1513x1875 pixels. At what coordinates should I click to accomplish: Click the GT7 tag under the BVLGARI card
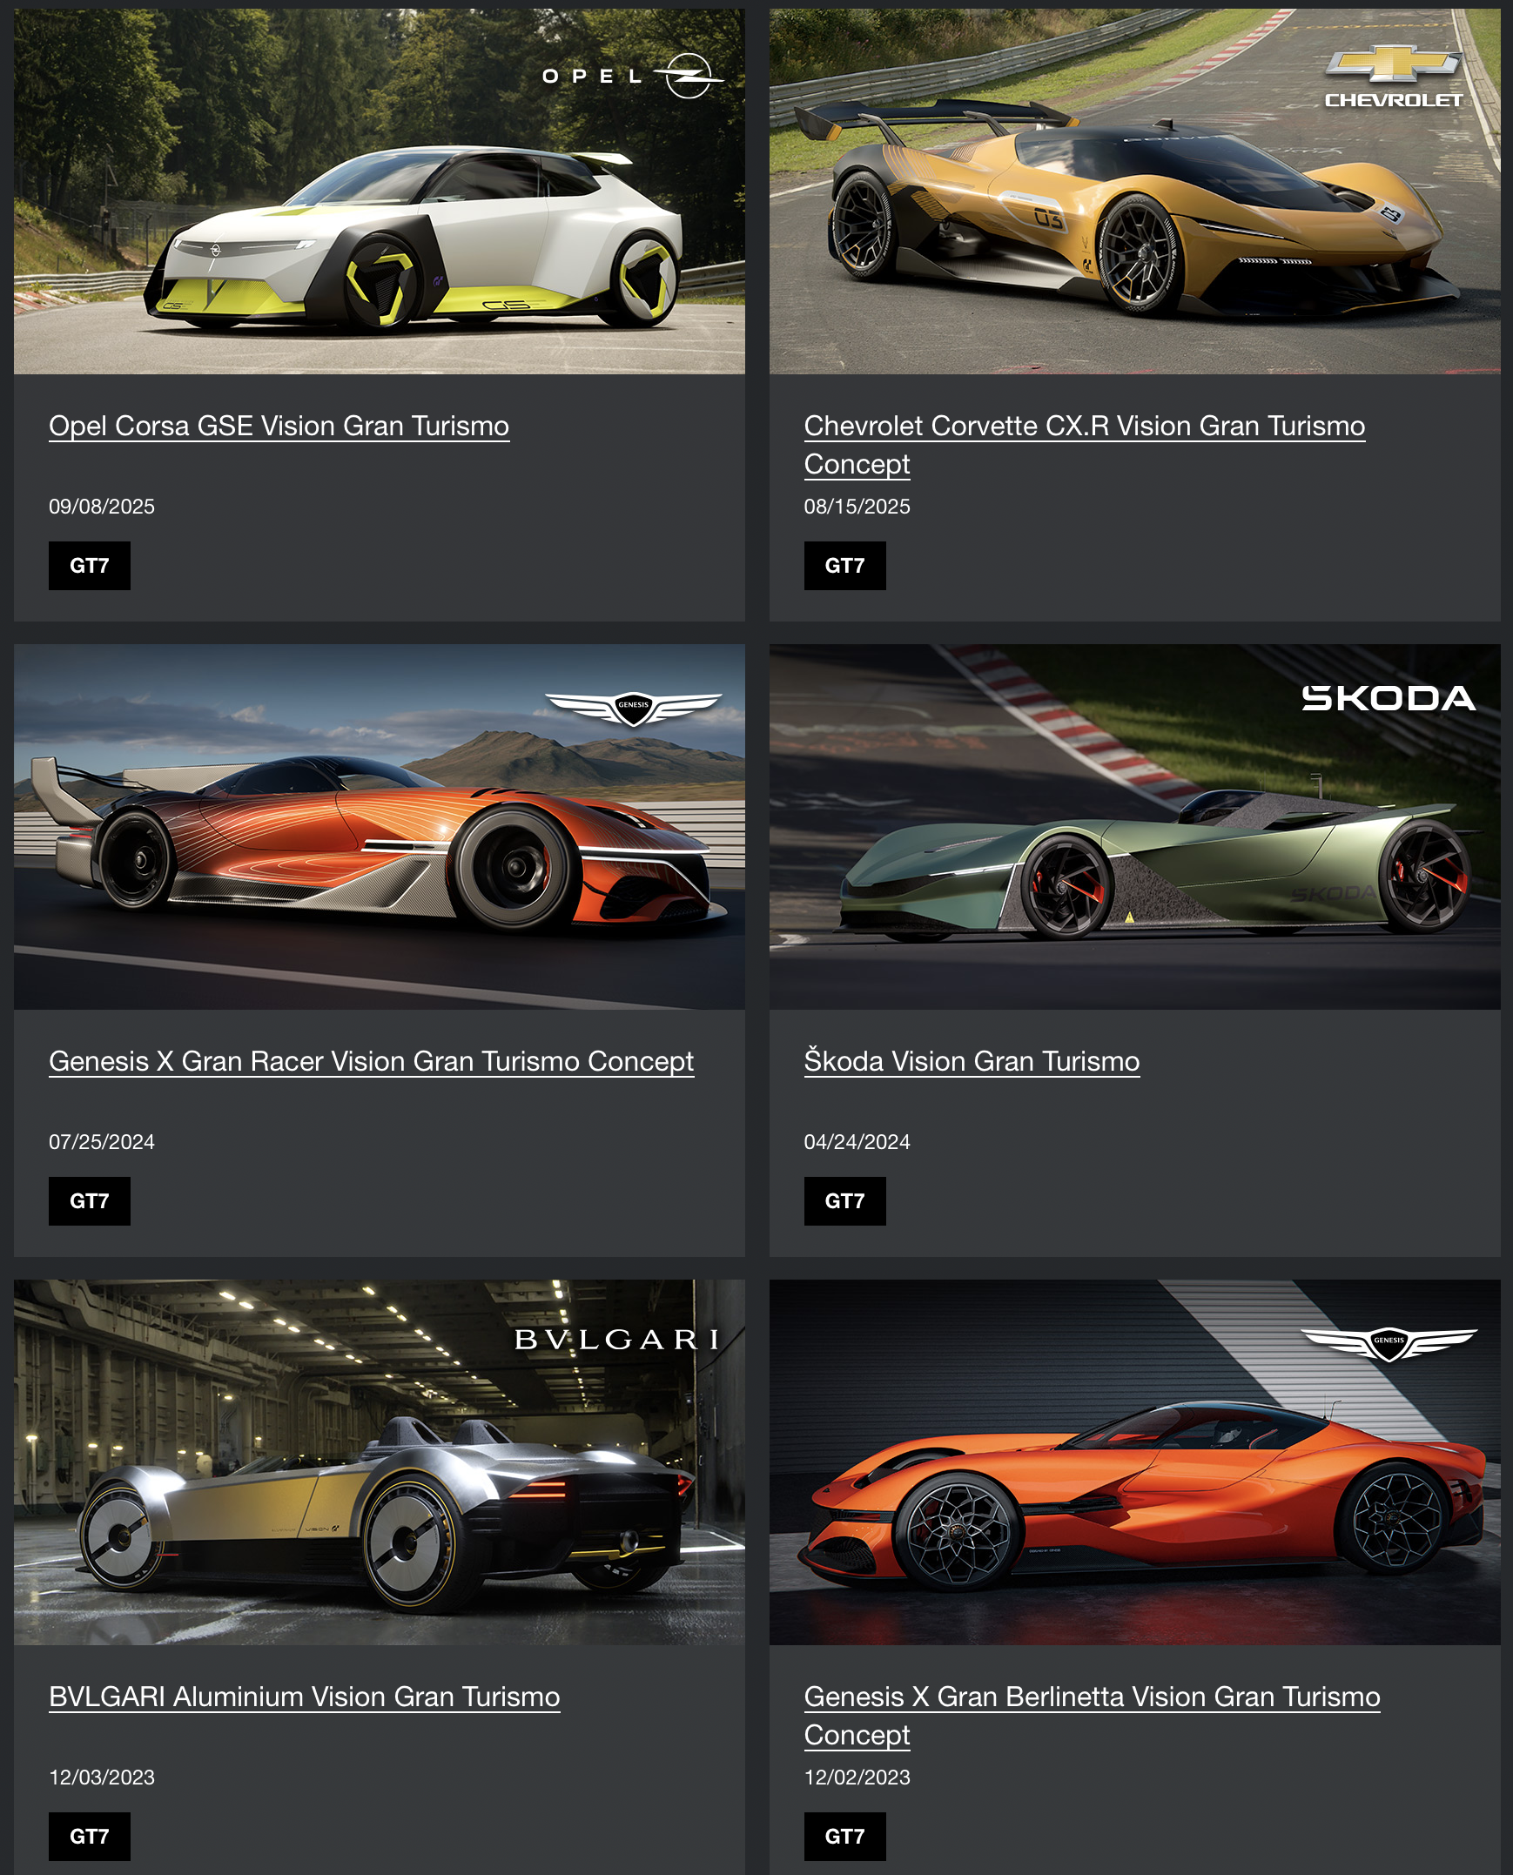[90, 1836]
